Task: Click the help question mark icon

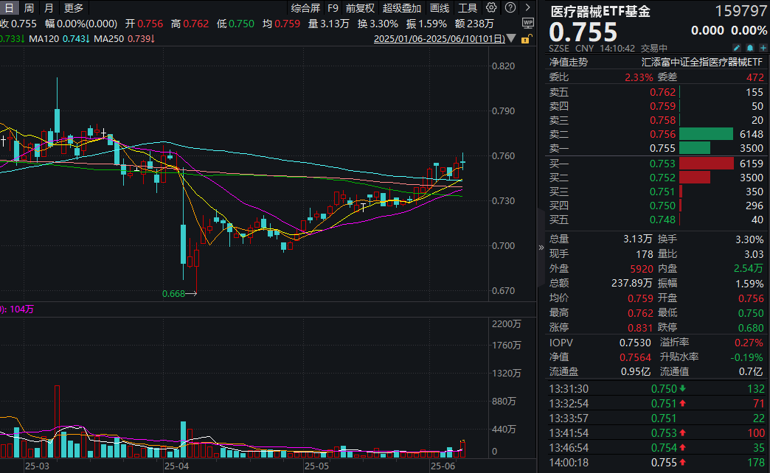Action: click(x=508, y=8)
